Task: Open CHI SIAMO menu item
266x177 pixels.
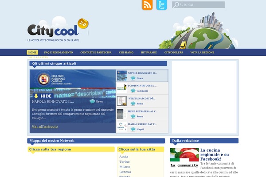Action: 126,53
